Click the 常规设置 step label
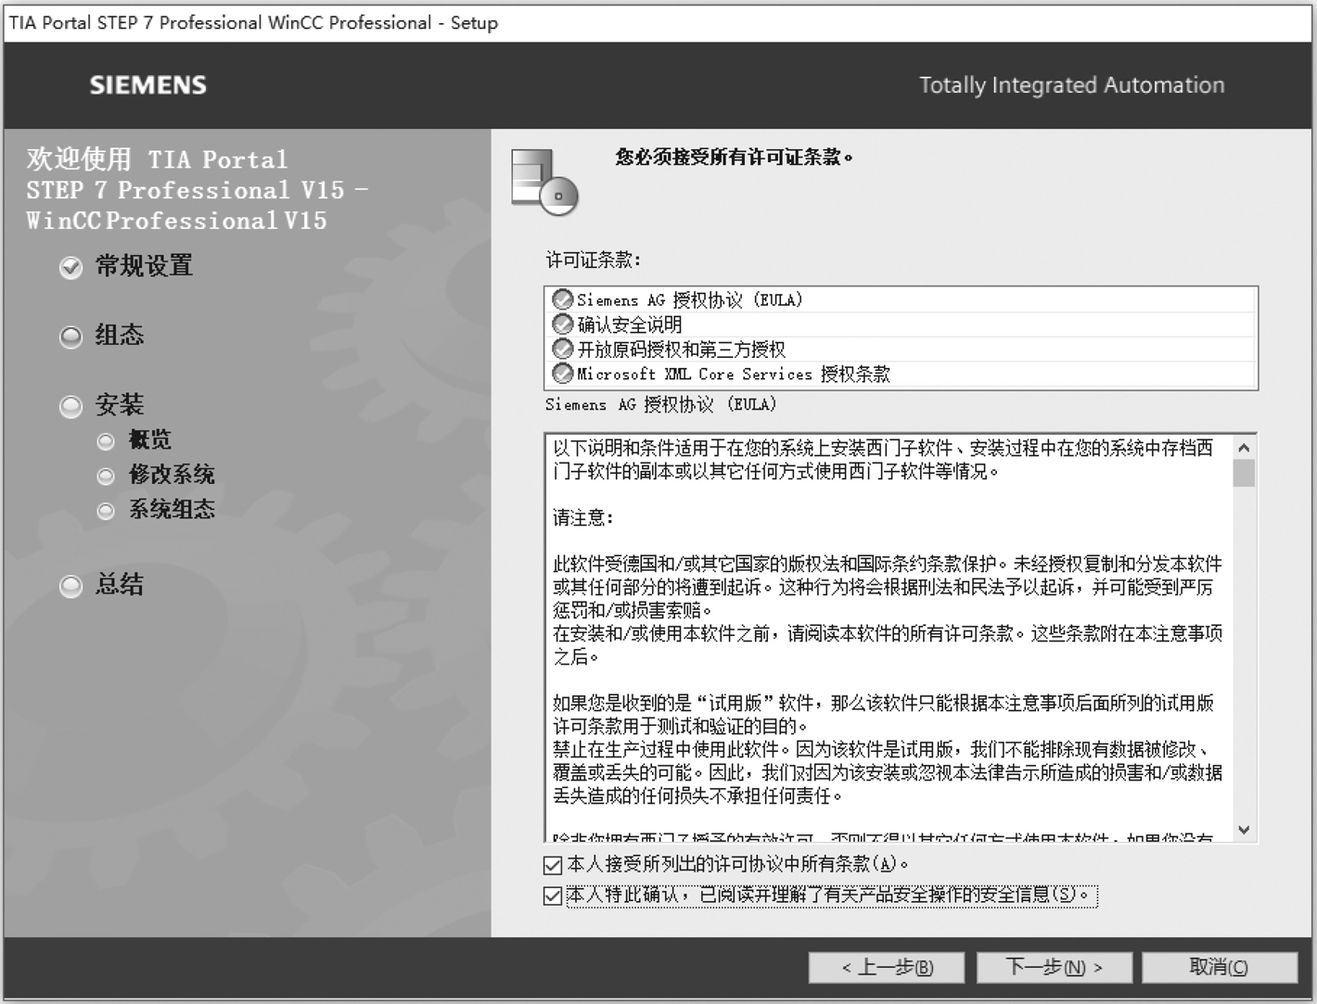 (144, 266)
